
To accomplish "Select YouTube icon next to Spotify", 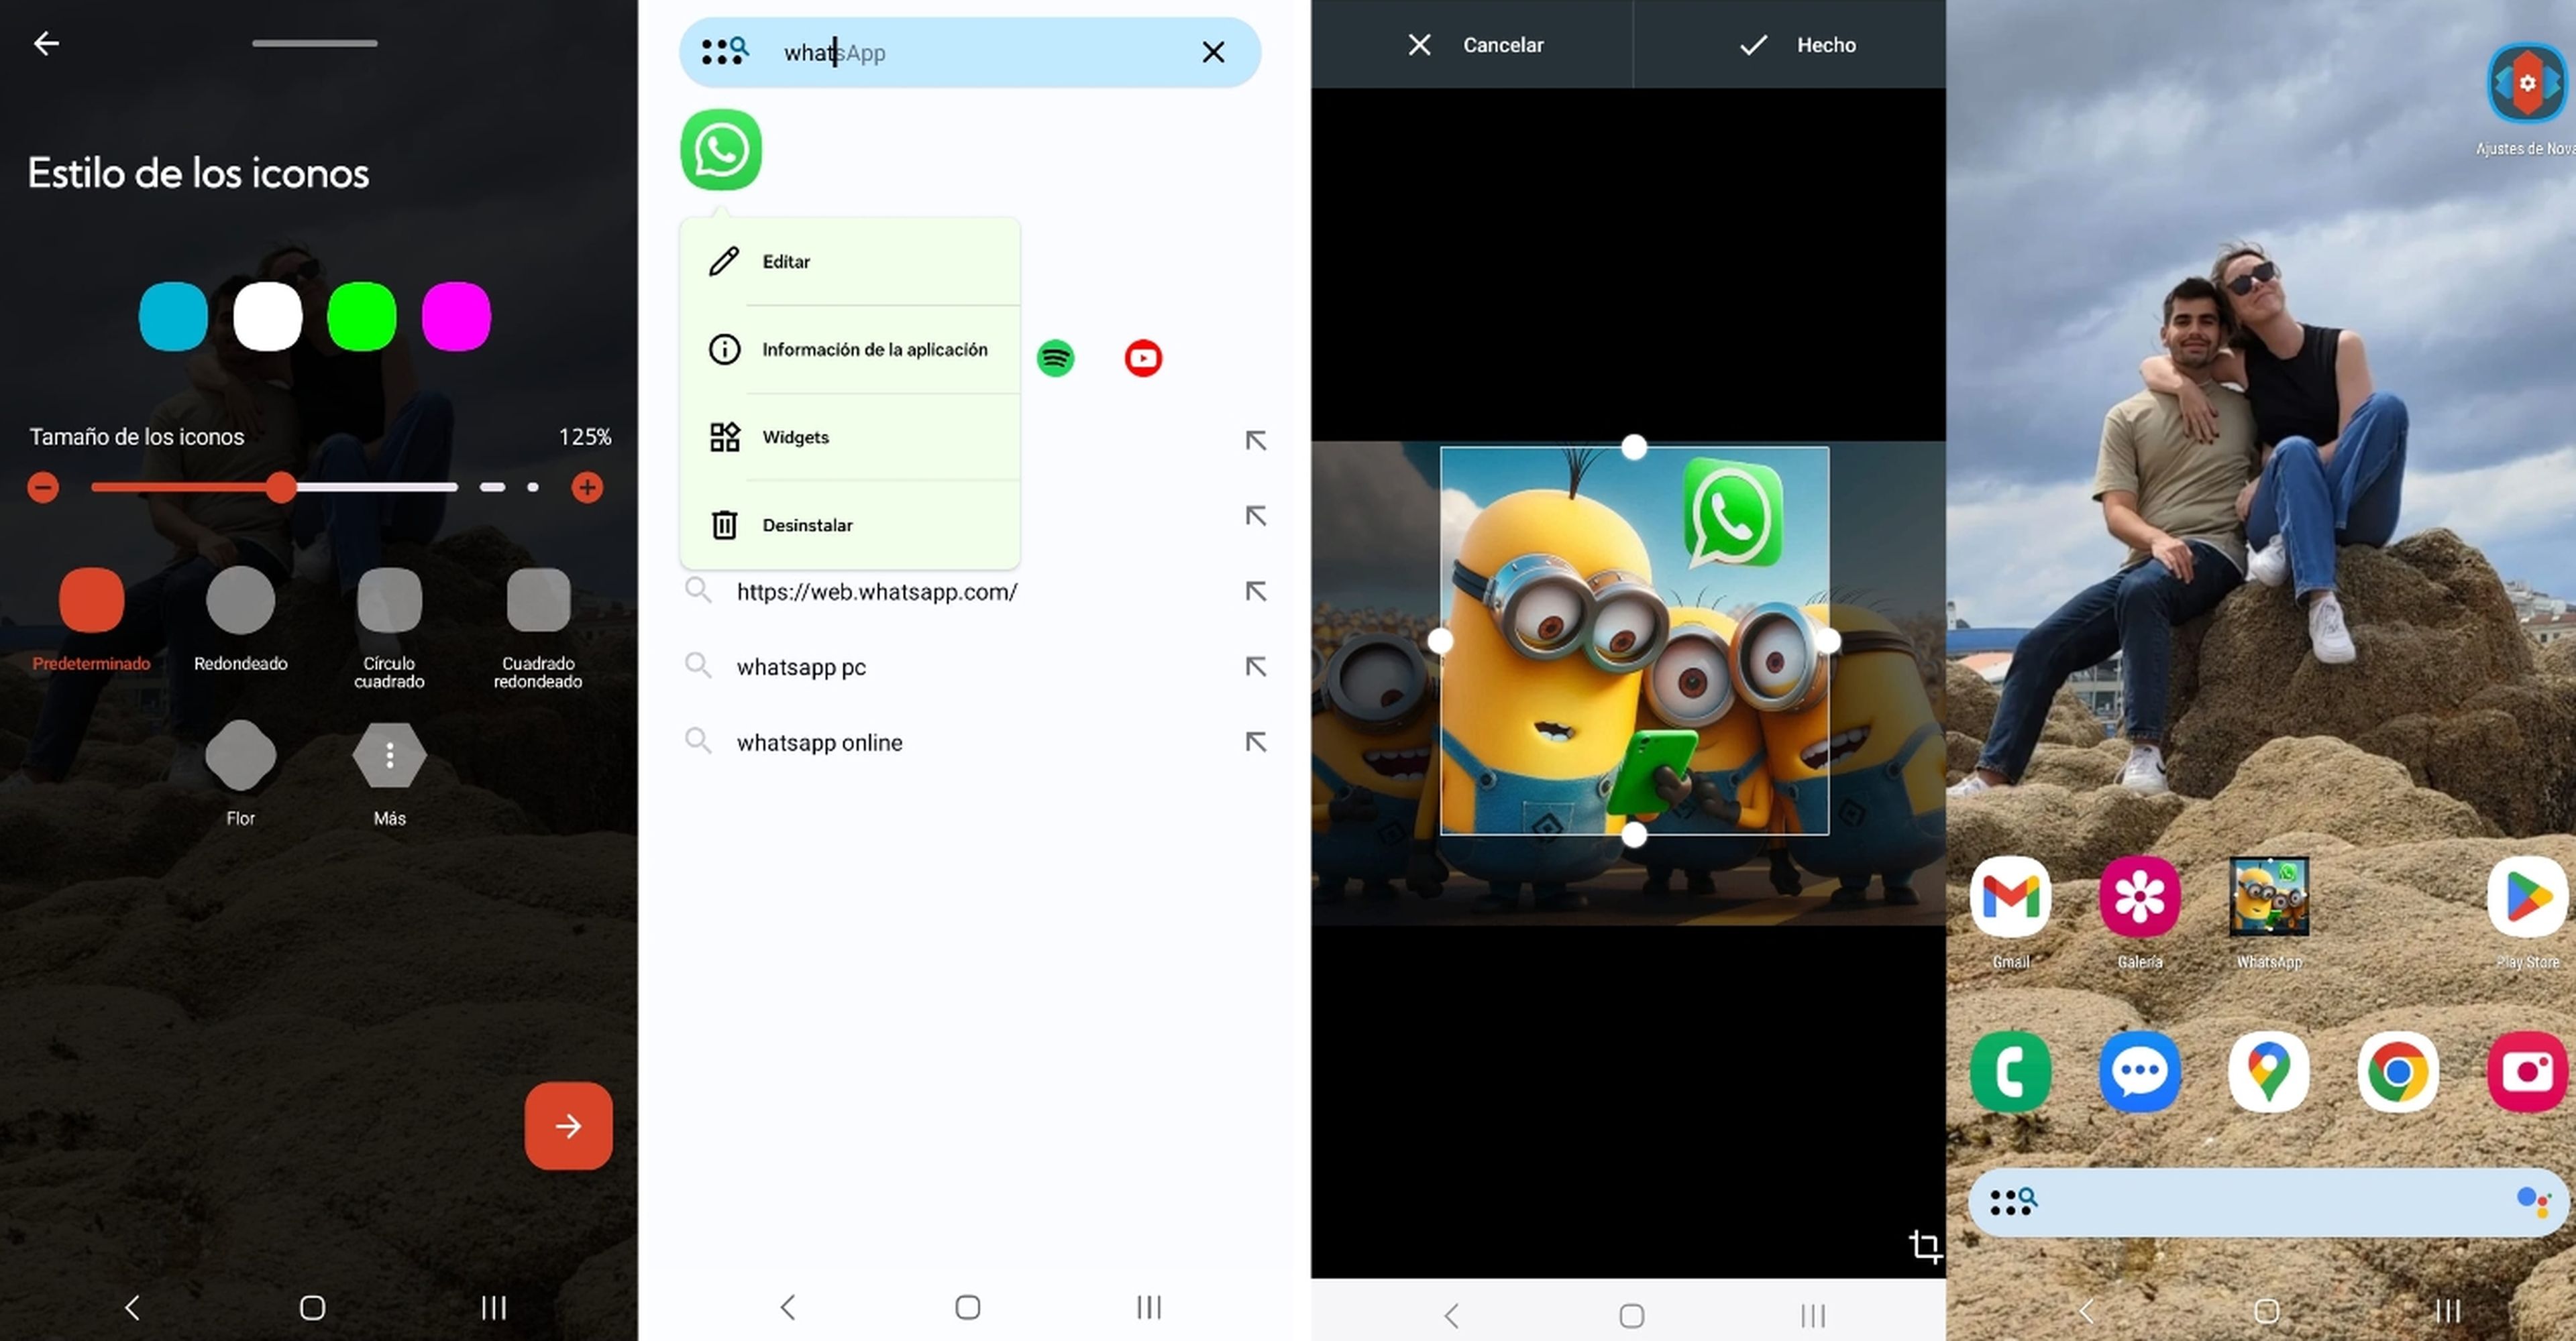I will pyautogui.click(x=1142, y=357).
